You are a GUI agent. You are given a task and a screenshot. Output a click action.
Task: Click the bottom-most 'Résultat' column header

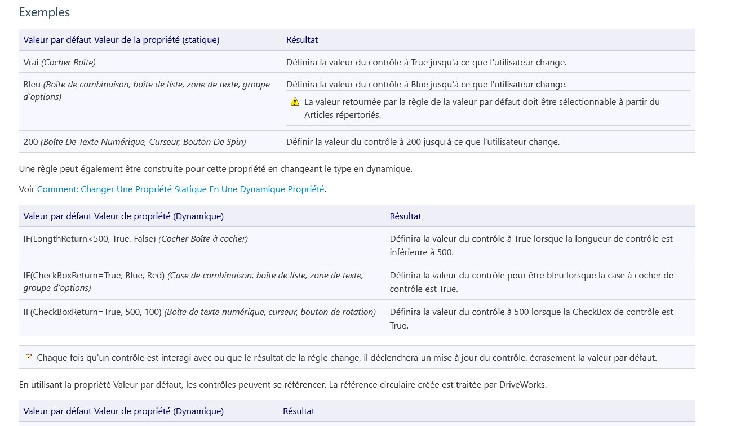(299, 411)
